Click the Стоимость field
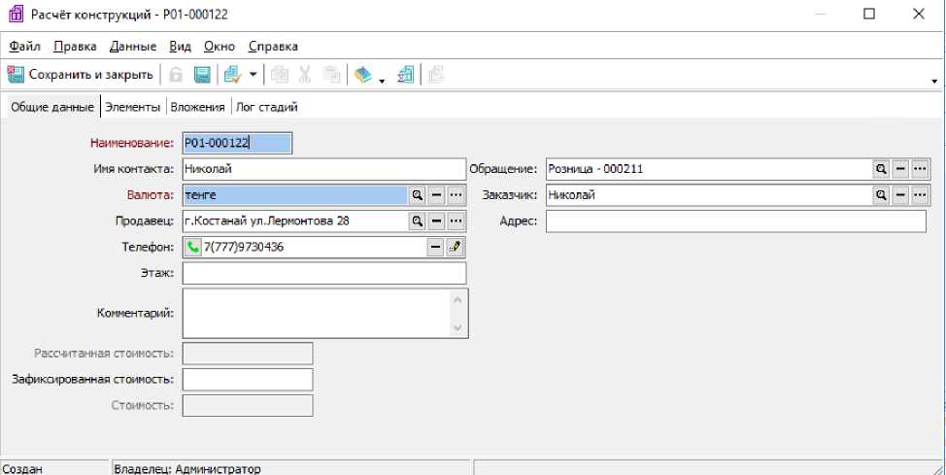This screenshot has height=475, width=946. point(248,405)
